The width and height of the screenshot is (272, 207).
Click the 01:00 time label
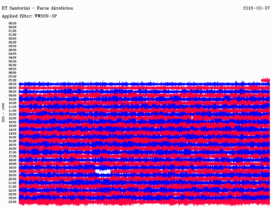12,31
